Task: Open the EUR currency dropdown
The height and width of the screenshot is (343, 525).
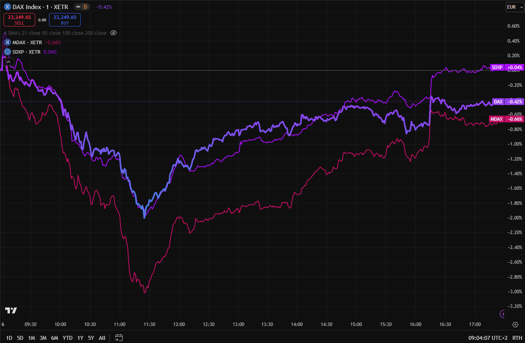Action: (515, 7)
